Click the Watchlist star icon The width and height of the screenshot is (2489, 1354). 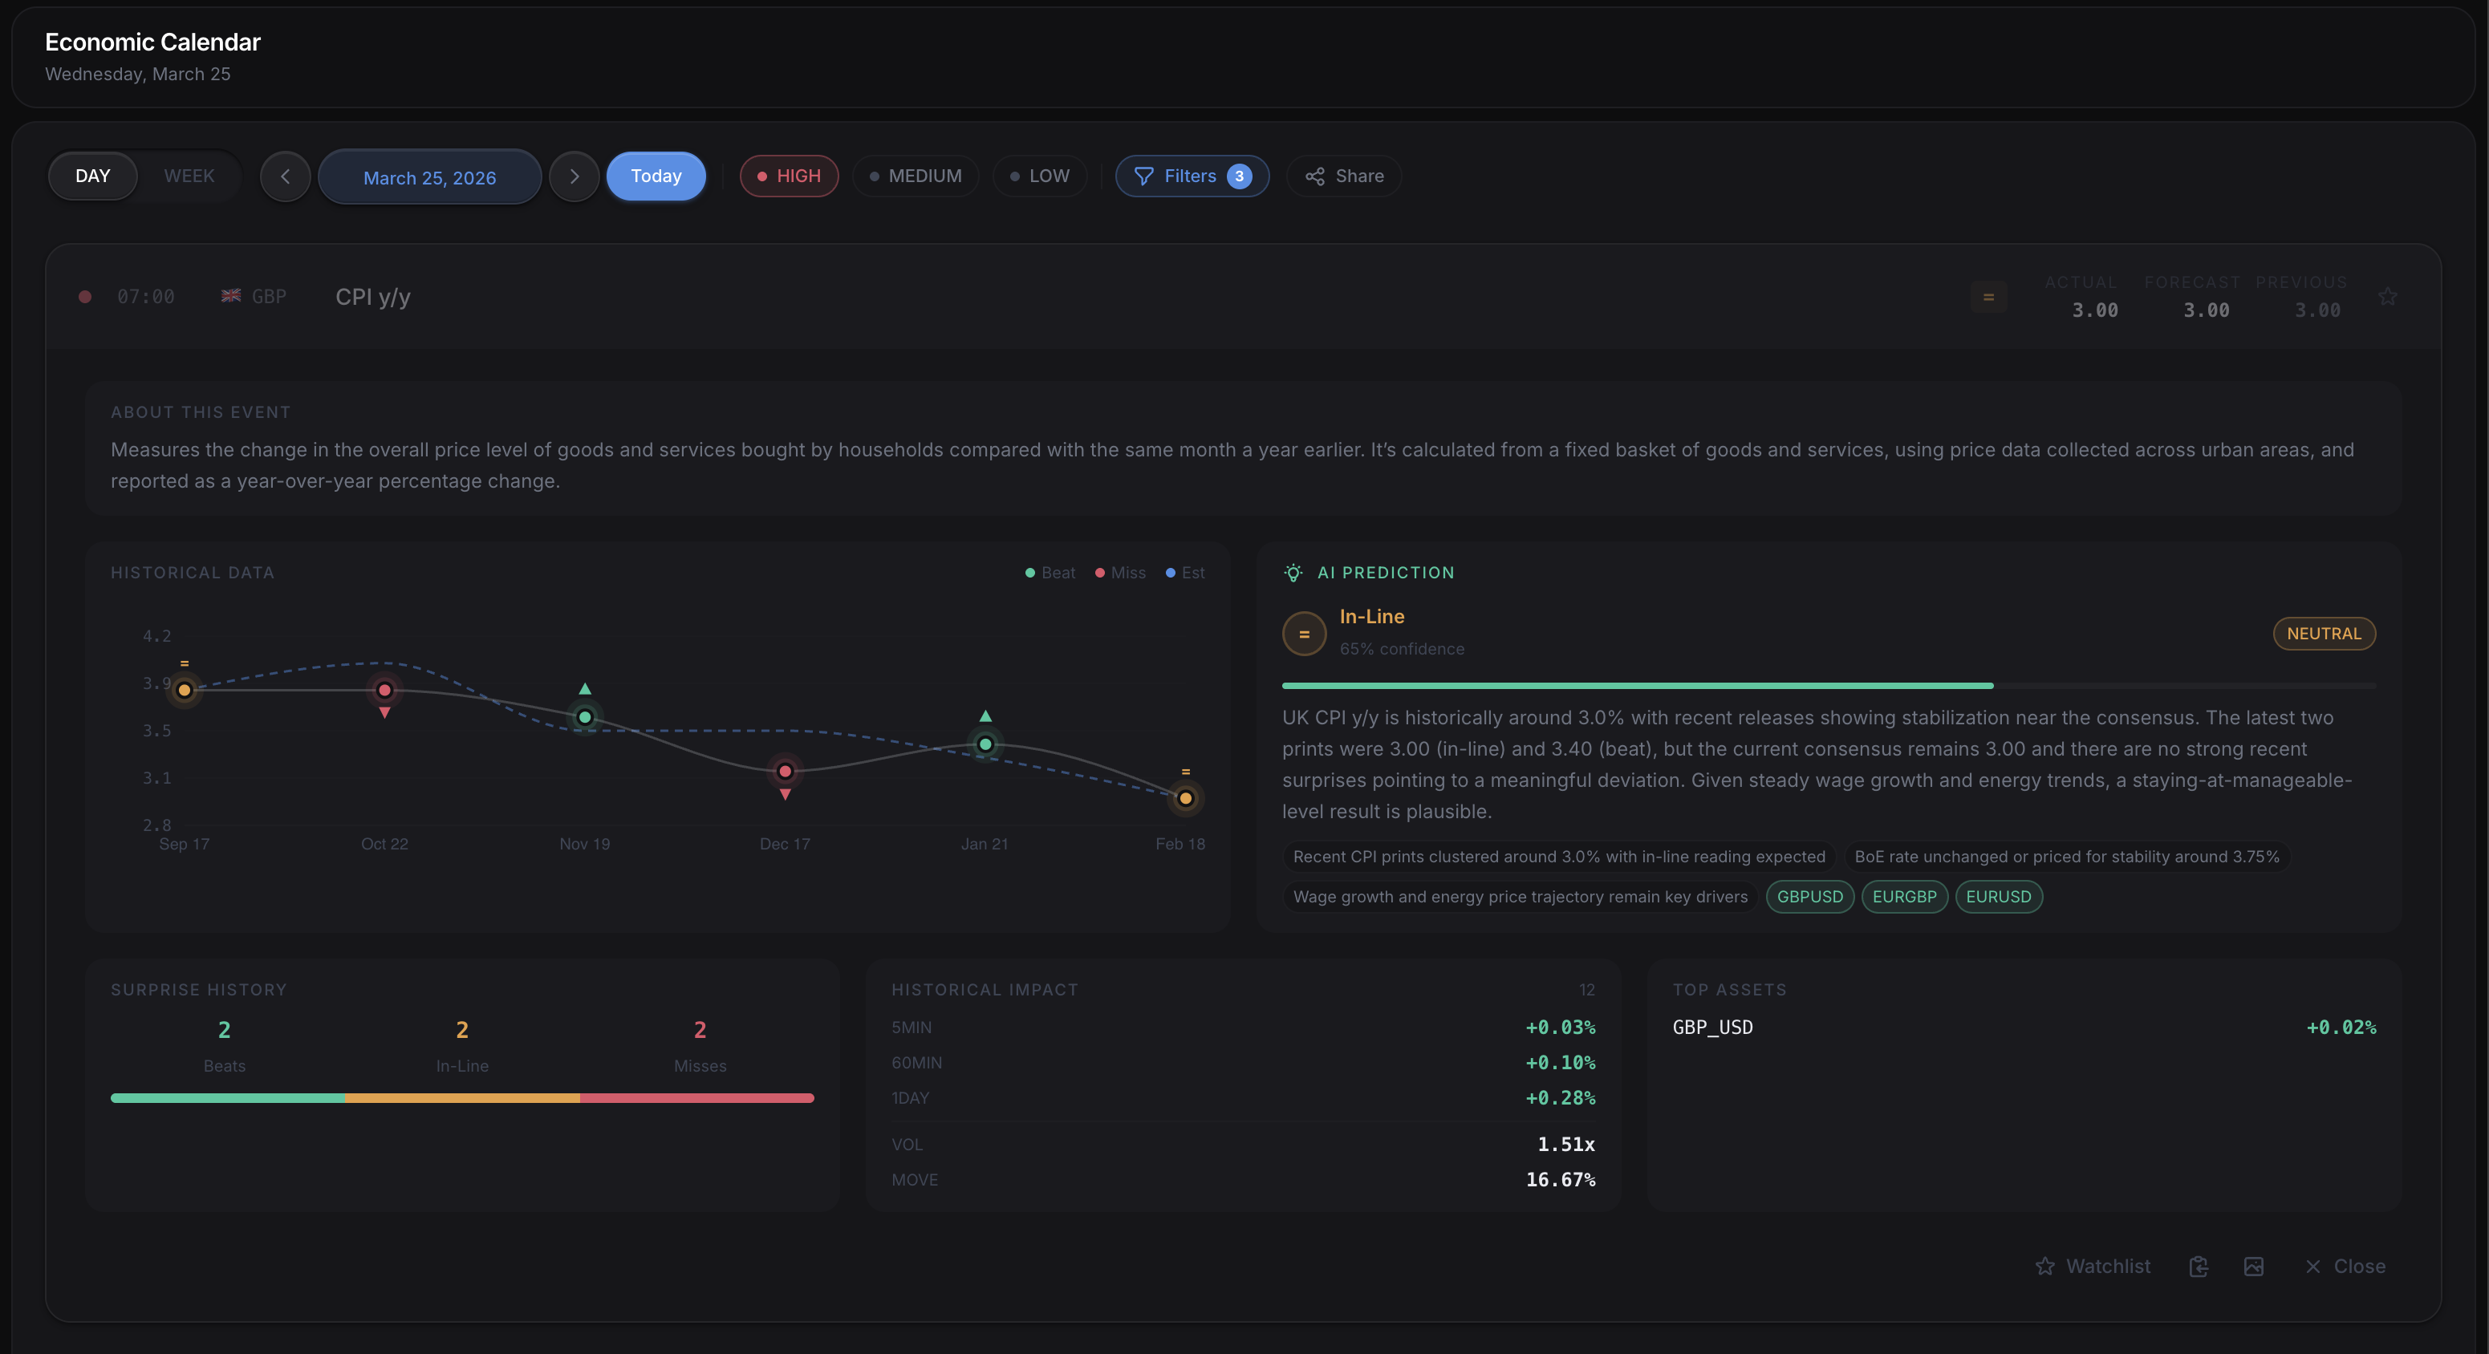coord(2045,1265)
